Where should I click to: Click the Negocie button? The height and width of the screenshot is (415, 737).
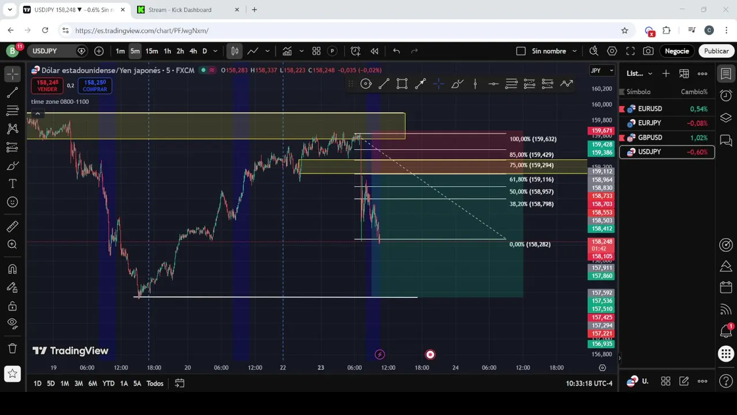tap(677, 51)
